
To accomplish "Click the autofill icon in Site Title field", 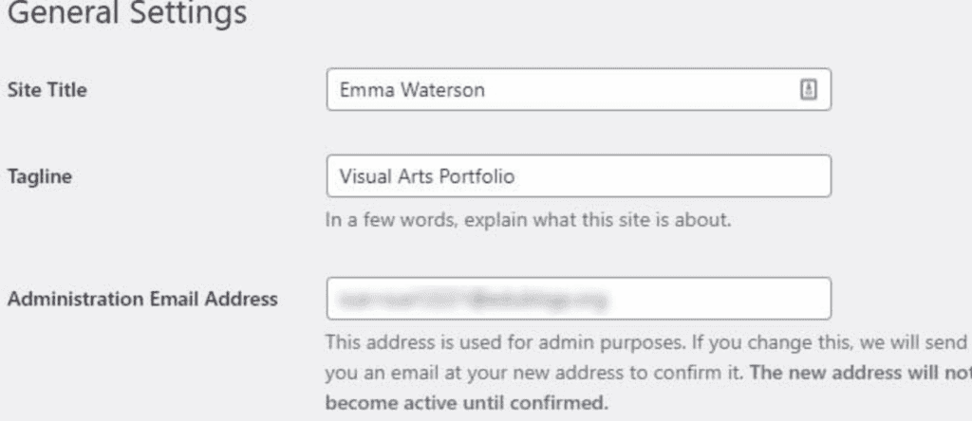I will tap(809, 90).
